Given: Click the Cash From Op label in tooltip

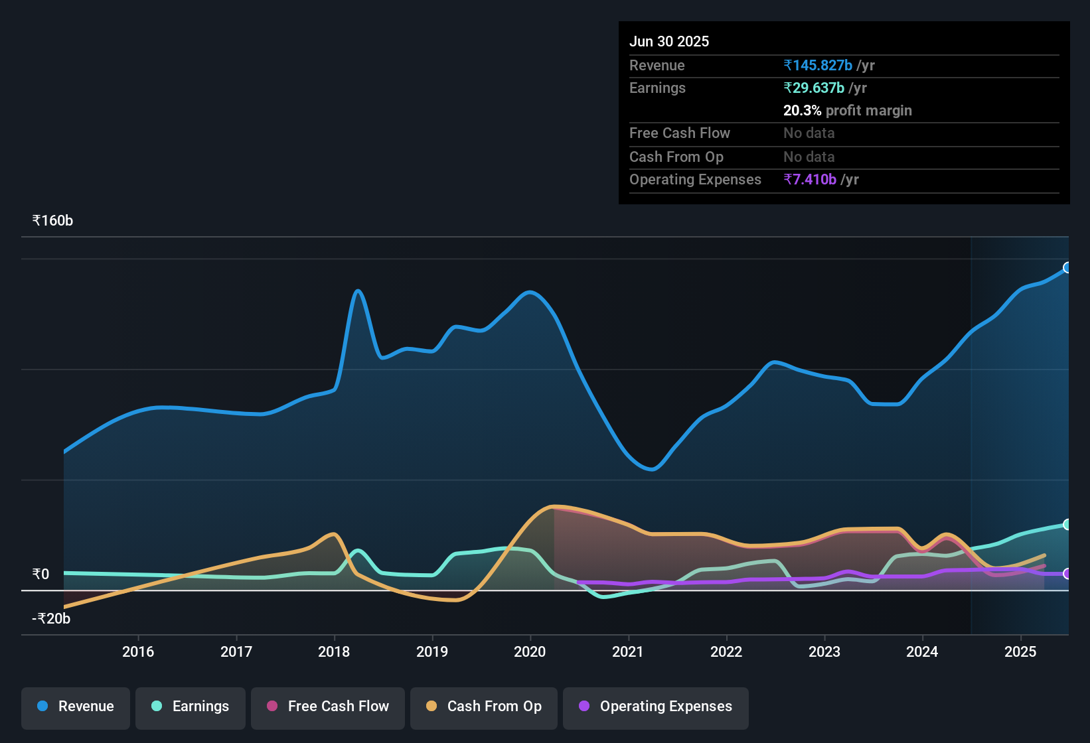Looking at the screenshot, I should pos(676,157).
